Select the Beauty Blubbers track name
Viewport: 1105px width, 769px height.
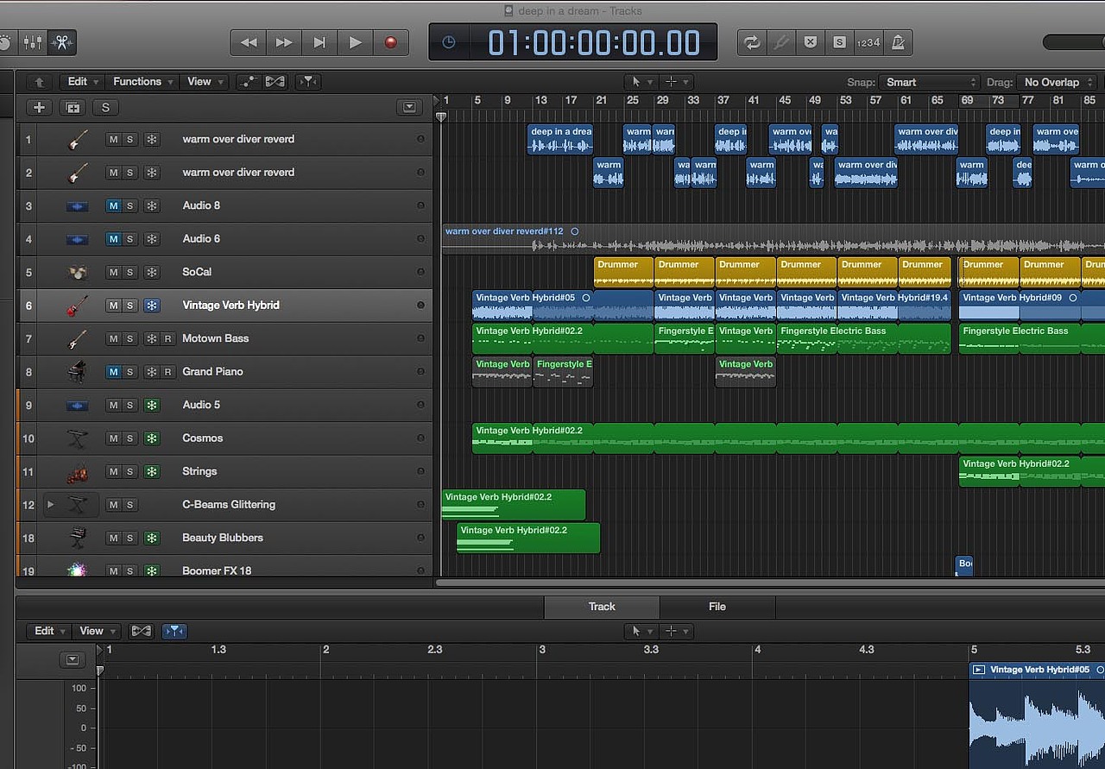223,538
